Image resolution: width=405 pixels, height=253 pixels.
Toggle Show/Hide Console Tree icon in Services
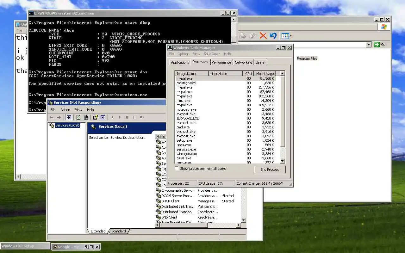(69, 117)
